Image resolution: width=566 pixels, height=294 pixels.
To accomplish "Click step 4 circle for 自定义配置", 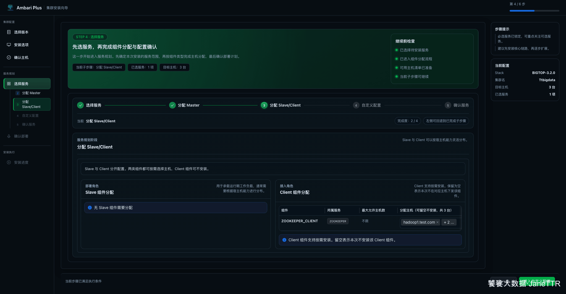I will point(356,105).
